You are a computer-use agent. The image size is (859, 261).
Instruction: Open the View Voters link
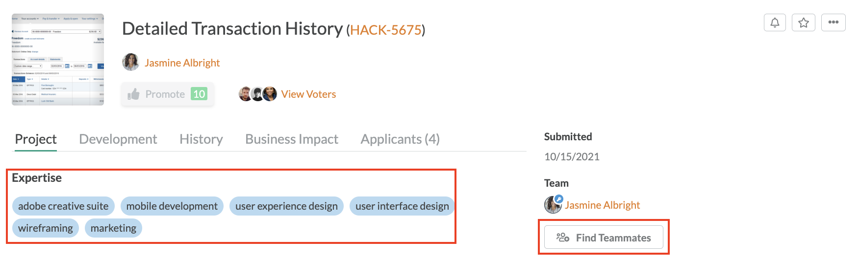point(308,94)
